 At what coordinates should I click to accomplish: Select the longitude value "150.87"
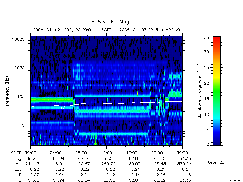[83, 164]
